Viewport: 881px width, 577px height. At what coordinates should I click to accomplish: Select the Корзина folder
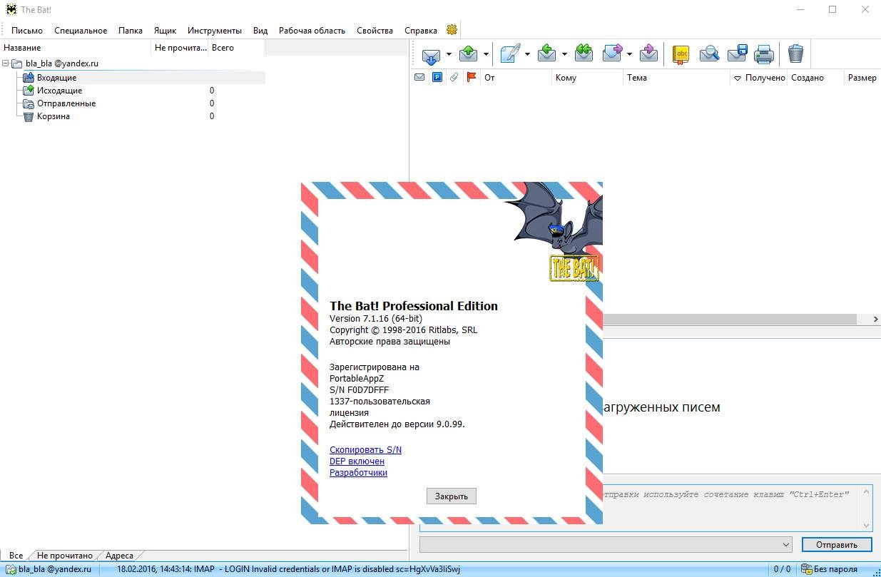tap(54, 116)
